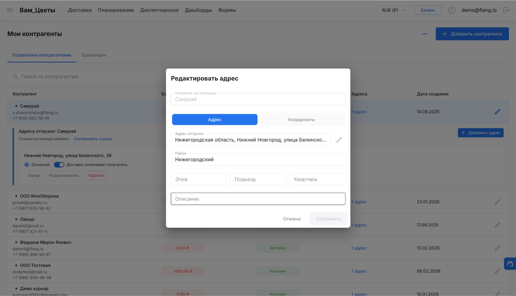Open the Планирование menu
The image size is (516, 296).
(116, 10)
